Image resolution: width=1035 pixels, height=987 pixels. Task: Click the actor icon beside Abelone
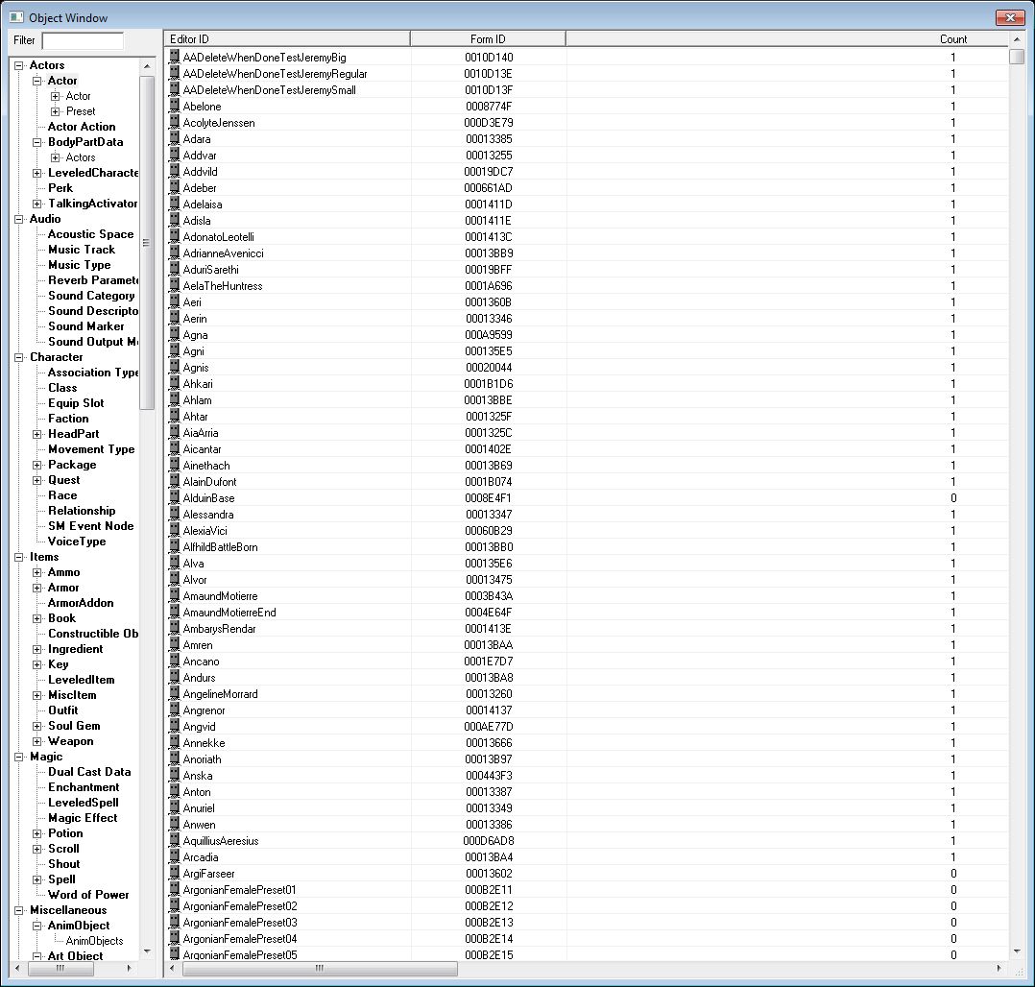coord(175,106)
